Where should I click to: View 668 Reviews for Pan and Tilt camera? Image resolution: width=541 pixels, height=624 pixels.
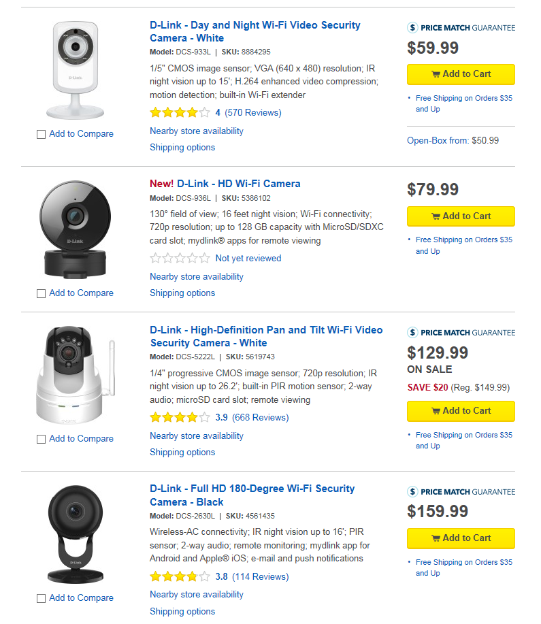(261, 417)
